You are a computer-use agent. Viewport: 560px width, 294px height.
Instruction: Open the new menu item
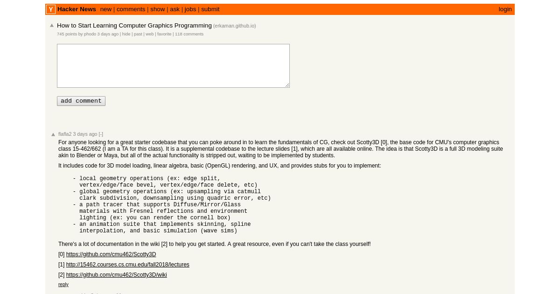(x=106, y=9)
